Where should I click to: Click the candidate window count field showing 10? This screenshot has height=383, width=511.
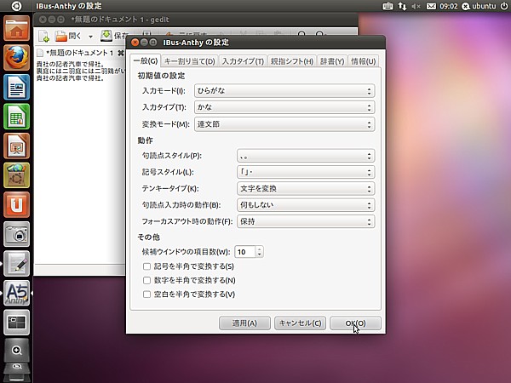pos(245,252)
